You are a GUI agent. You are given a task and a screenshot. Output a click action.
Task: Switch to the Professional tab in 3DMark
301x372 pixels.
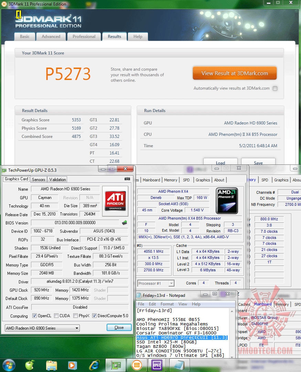click(84, 37)
